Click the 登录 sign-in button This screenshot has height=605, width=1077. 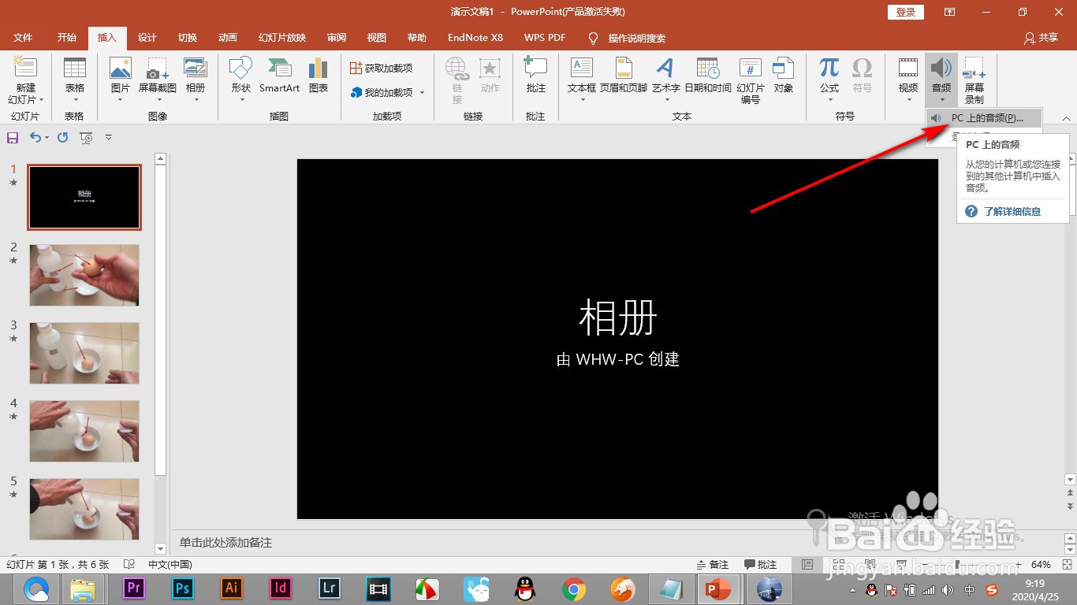tap(904, 12)
